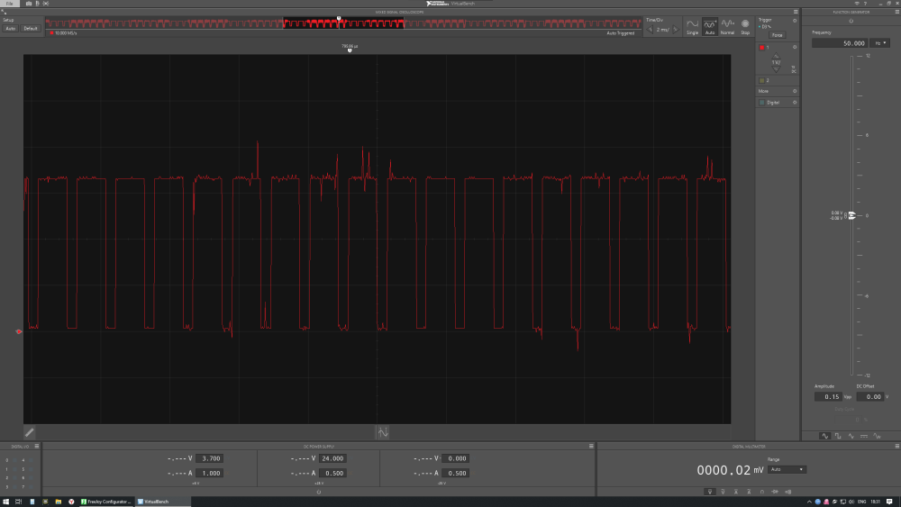Screen dimensions: 901x507
Task: Click the DC offset slider handle
Action: click(851, 216)
